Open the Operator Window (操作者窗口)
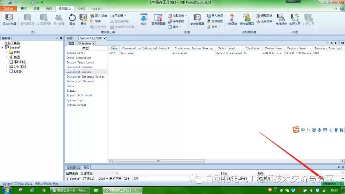Screen dimensions: 345x194 [x=247, y=19]
